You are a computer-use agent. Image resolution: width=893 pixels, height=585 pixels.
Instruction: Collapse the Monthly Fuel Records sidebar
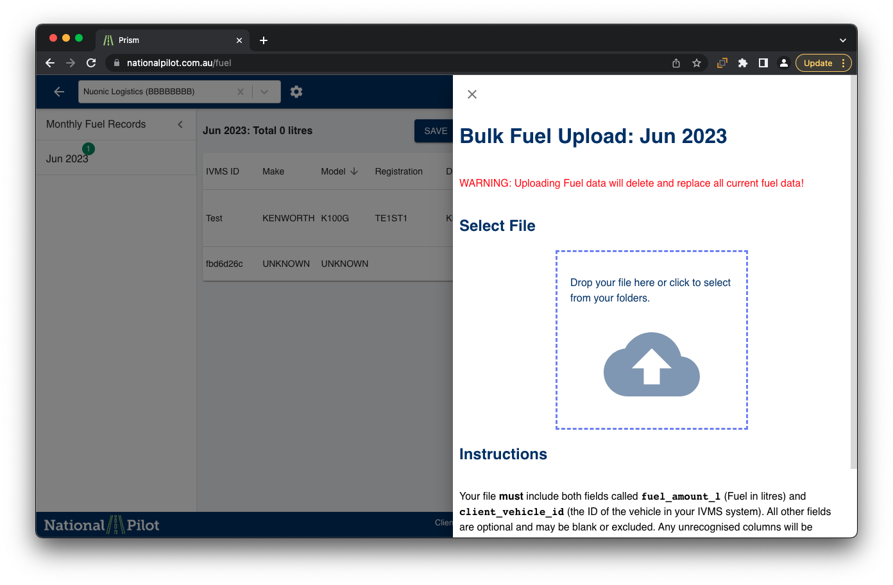[x=180, y=124]
